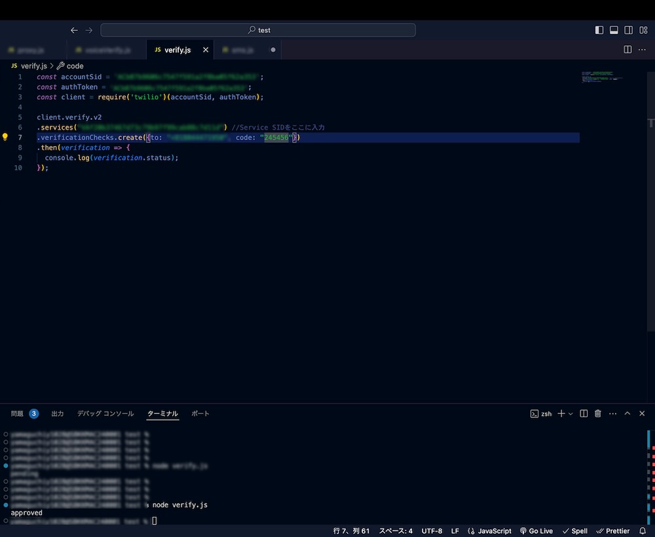Go back with the left arrow

click(74, 30)
